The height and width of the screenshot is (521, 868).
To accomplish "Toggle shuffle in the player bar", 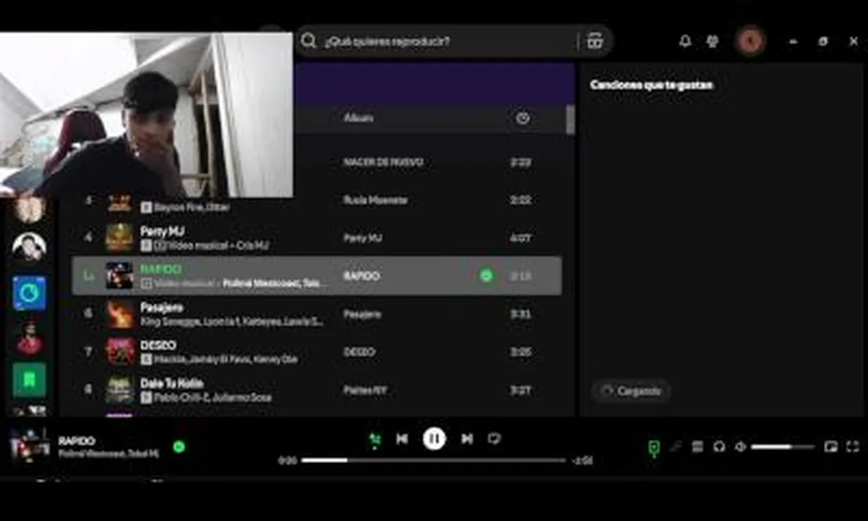I will 375,439.
